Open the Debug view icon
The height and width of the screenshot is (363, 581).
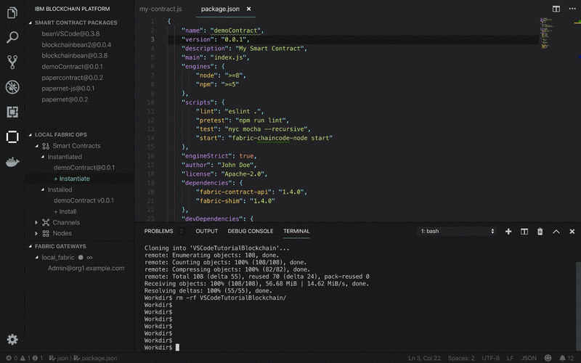point(12,87)
